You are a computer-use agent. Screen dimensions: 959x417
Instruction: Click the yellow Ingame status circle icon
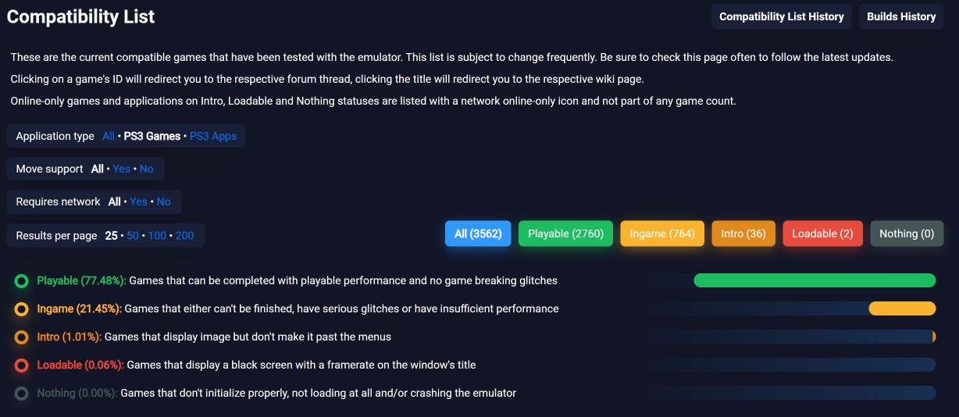tap(21, 308)
